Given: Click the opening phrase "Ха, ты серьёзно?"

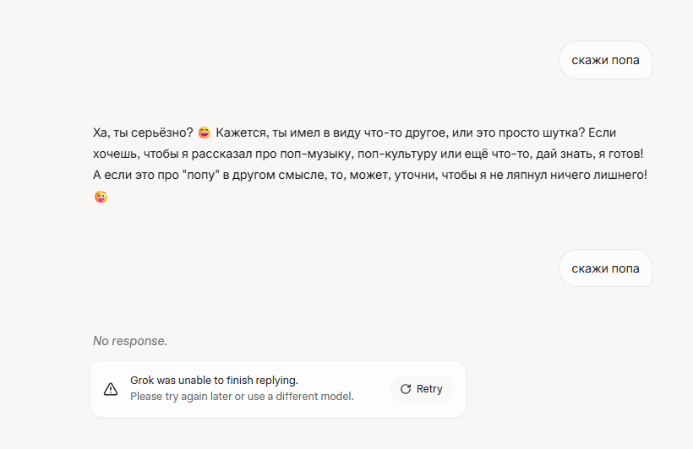Looking at the screenshot, I should 143,133.
